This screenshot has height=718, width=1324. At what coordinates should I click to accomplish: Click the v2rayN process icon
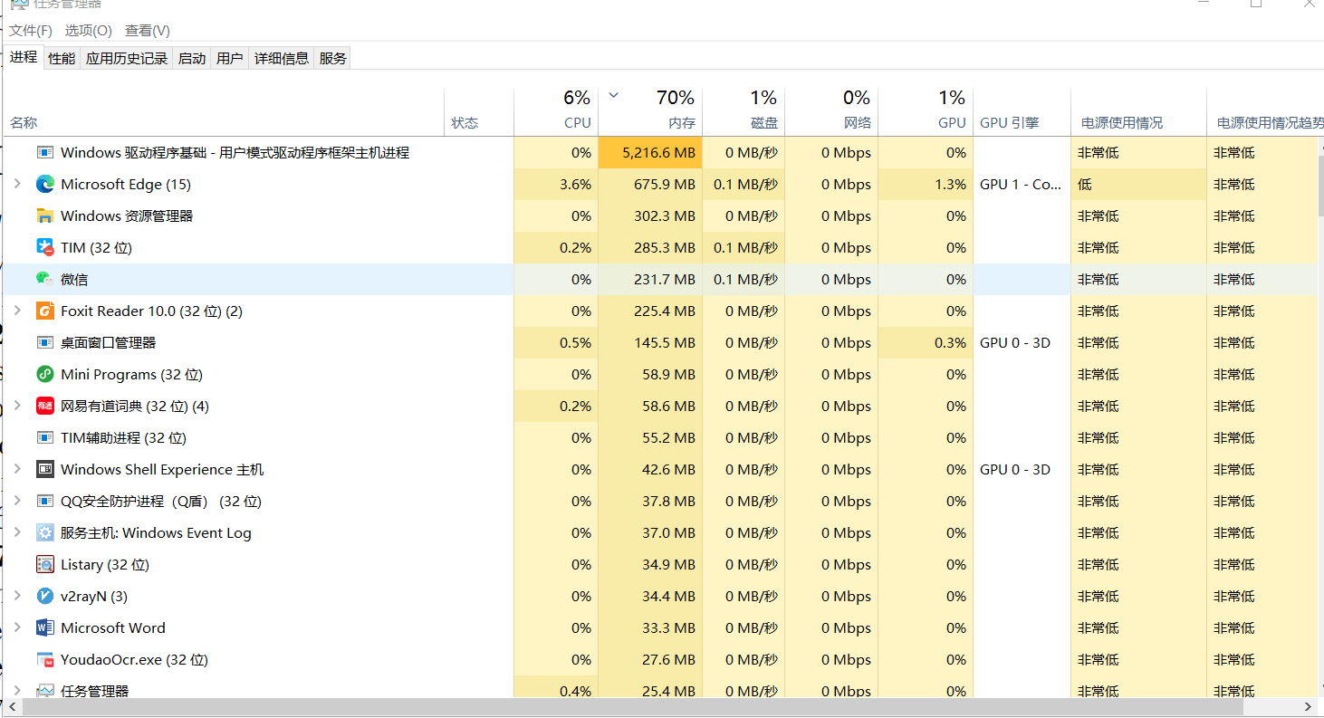[x=45, y=596]
